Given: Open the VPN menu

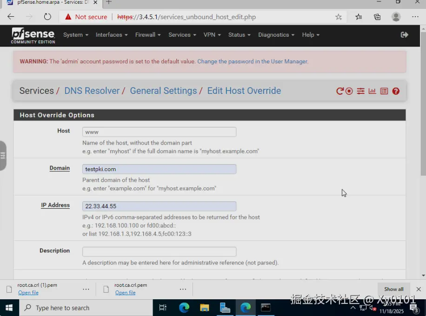Looking at the screenshot, I should [212, 35].
